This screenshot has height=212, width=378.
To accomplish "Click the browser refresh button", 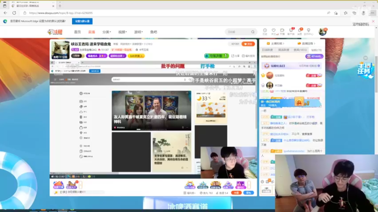I will 14,13.
